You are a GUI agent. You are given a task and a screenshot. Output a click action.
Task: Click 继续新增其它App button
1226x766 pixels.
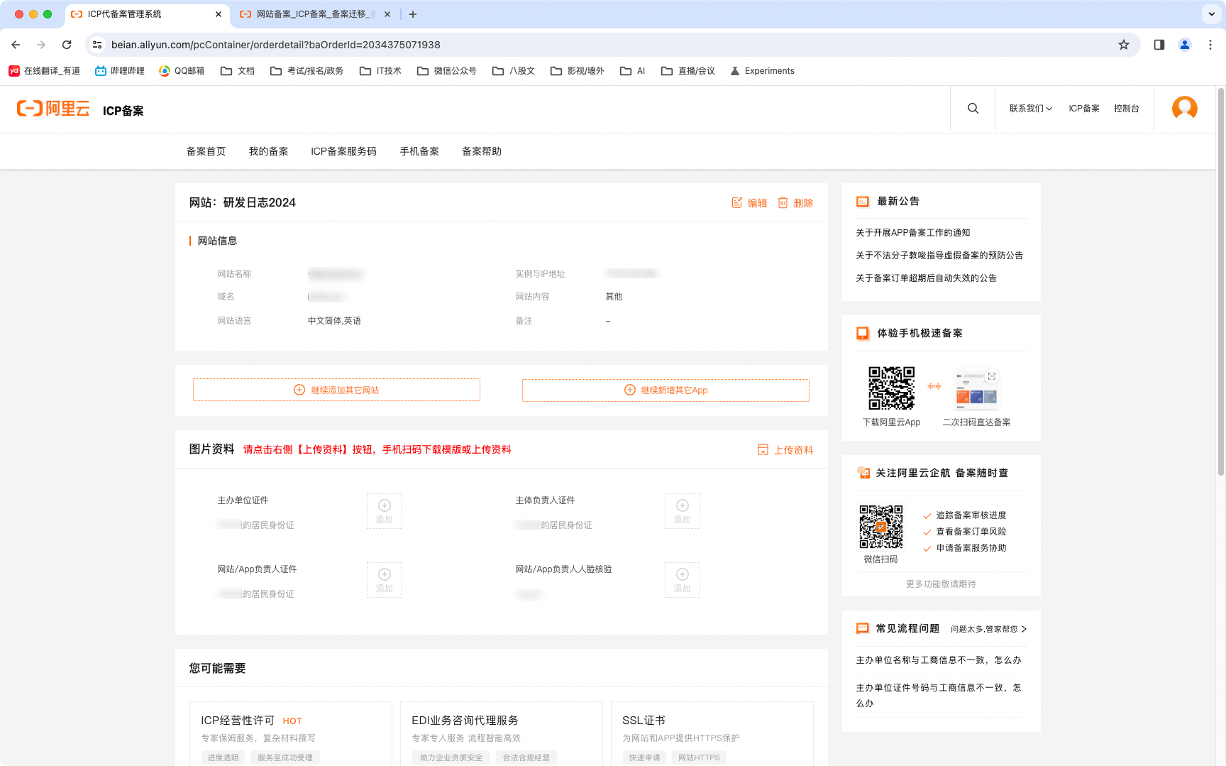point(666,390)
